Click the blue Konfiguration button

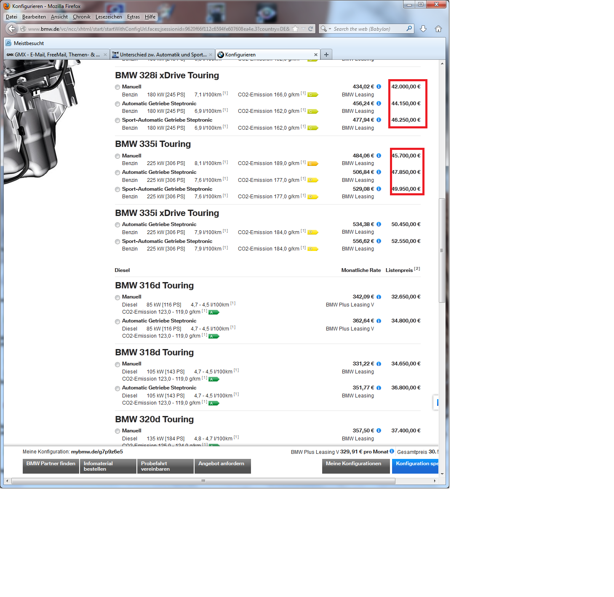415,466
